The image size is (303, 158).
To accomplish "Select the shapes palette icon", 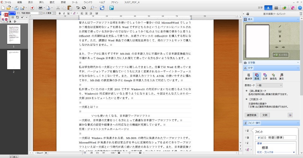I will 284,8.
